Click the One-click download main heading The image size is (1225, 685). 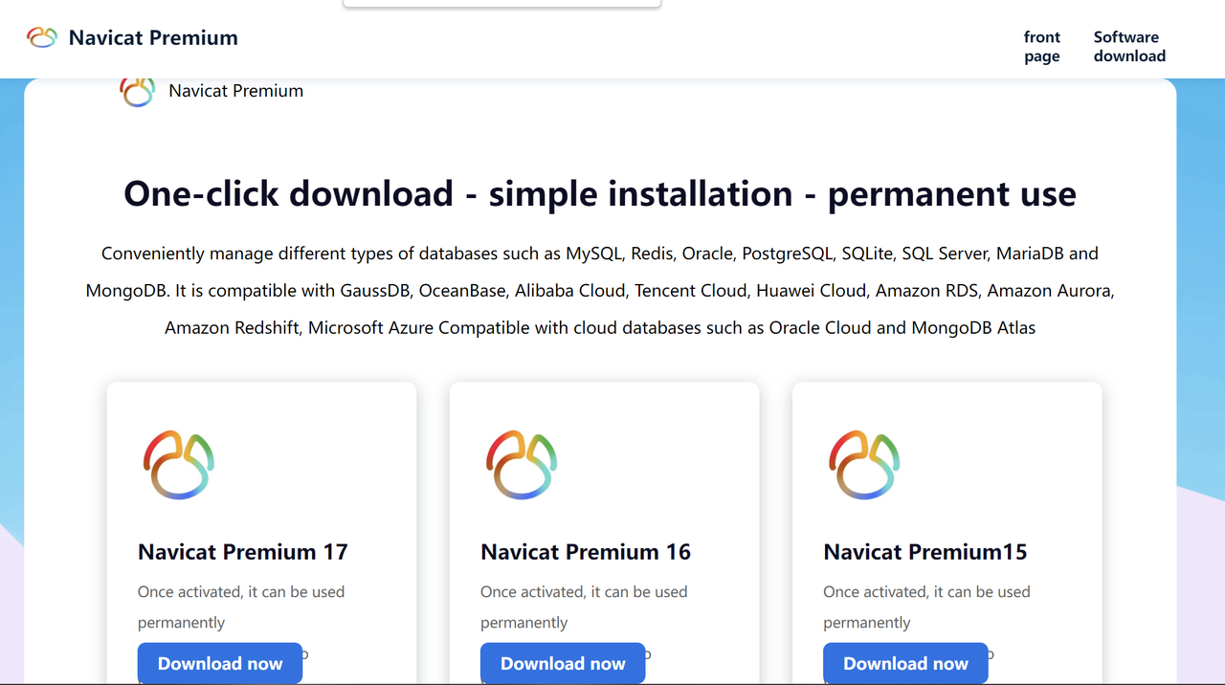click(x=600, y=194)
